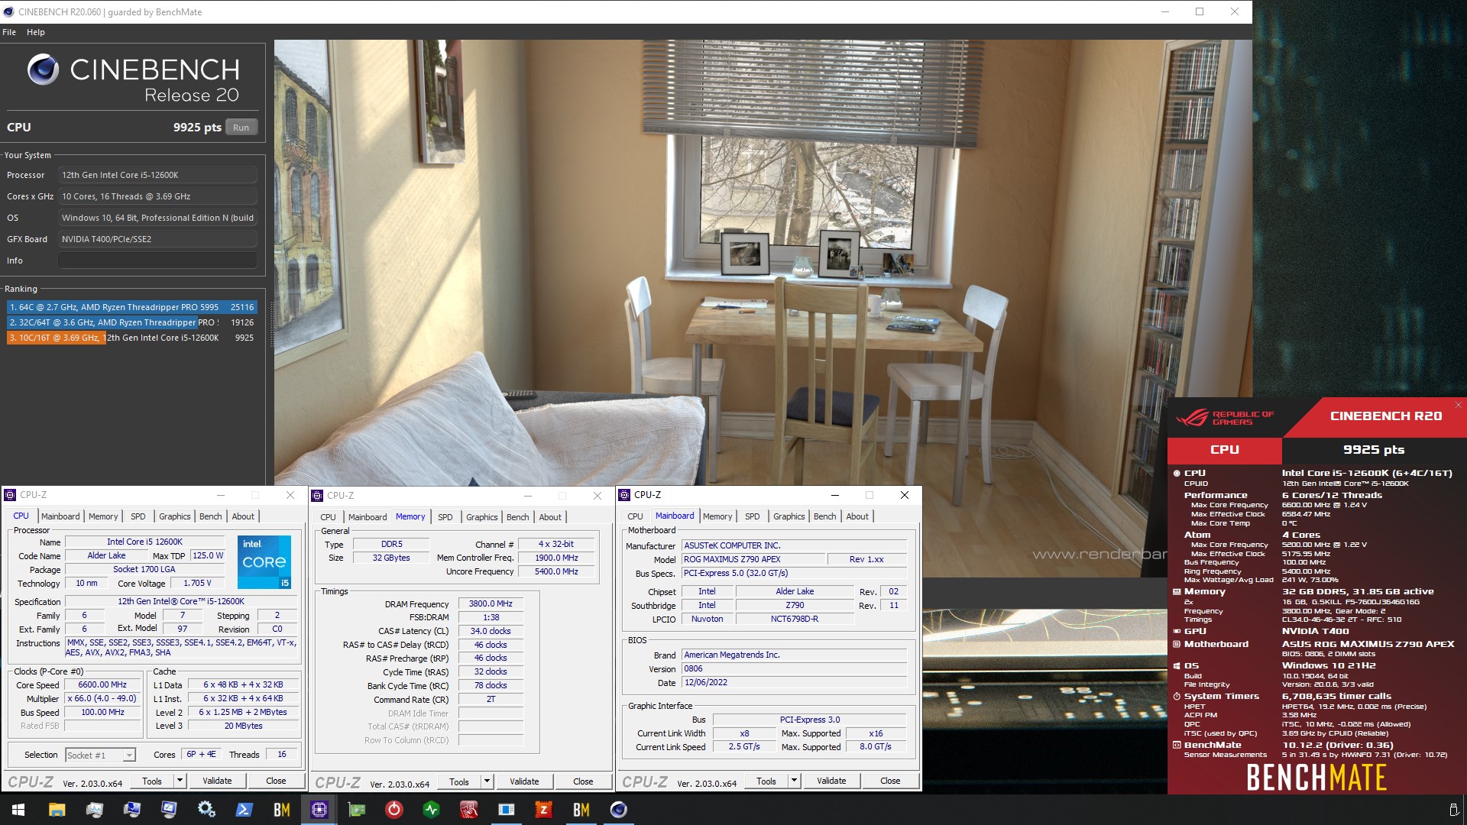
Task: Expand Tools dropdown arrow in left CPU-Z
Action: [x=180, y=781]
